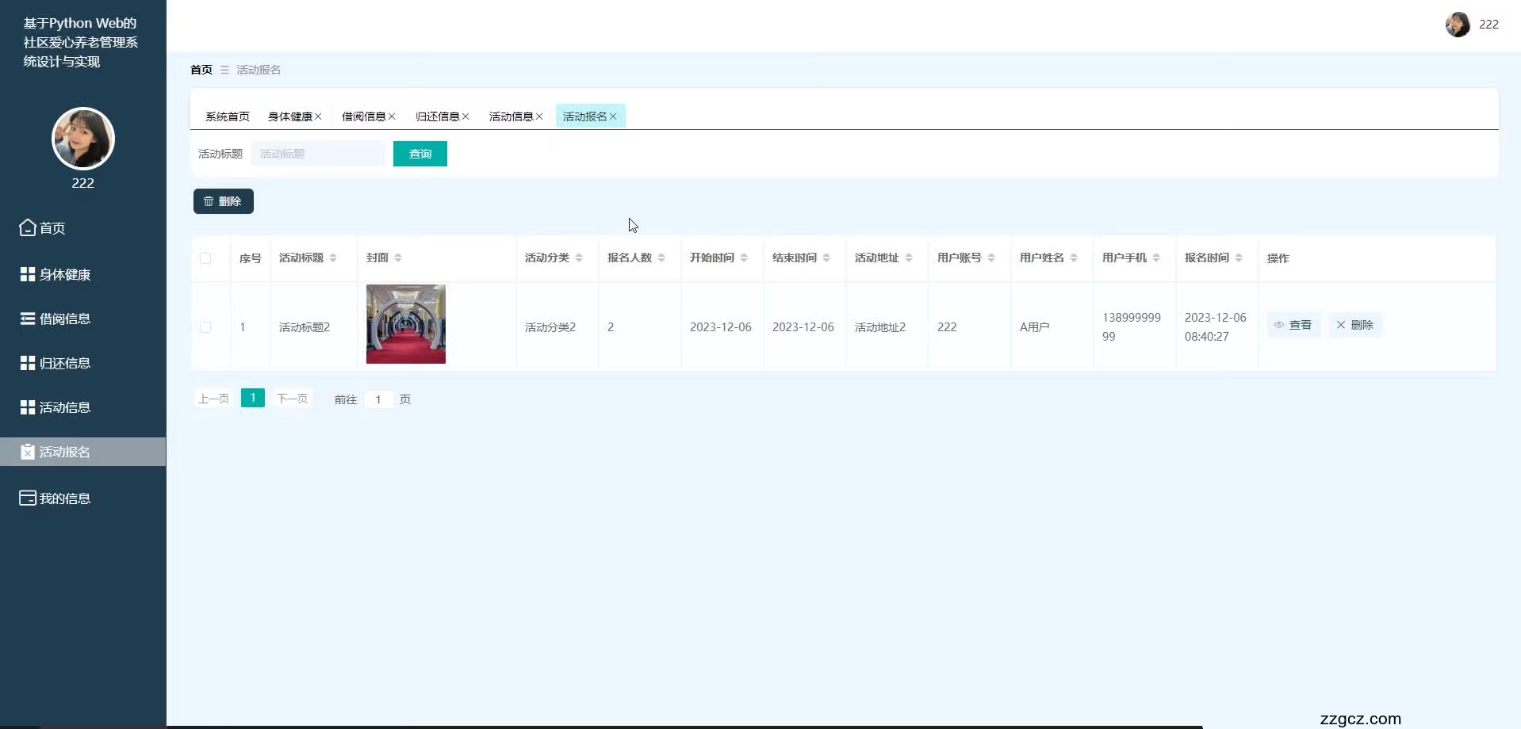Sort the table by 报名时间 column
This screenshot has width=1521, height=729.
[x=1239, y=257]
